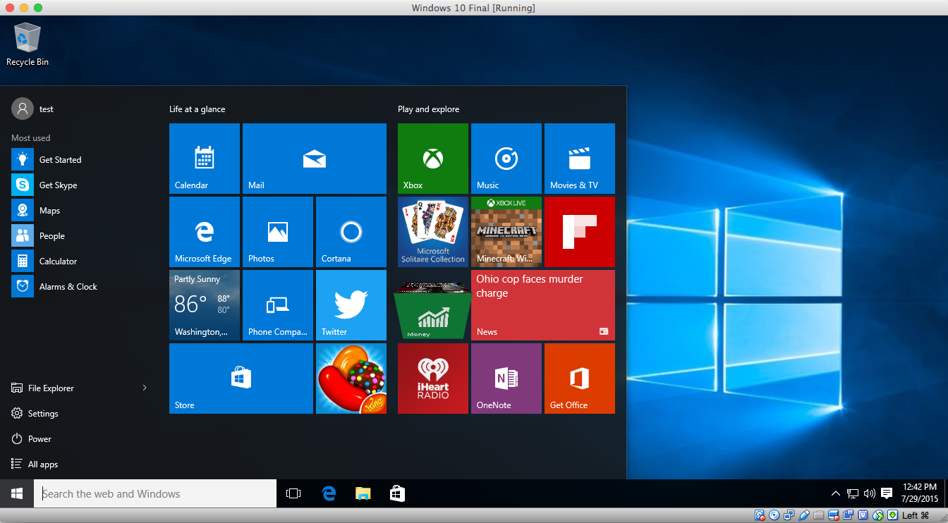The image size is (948, 523).
Task: Show hidden system tray icons
Action: 836,494
